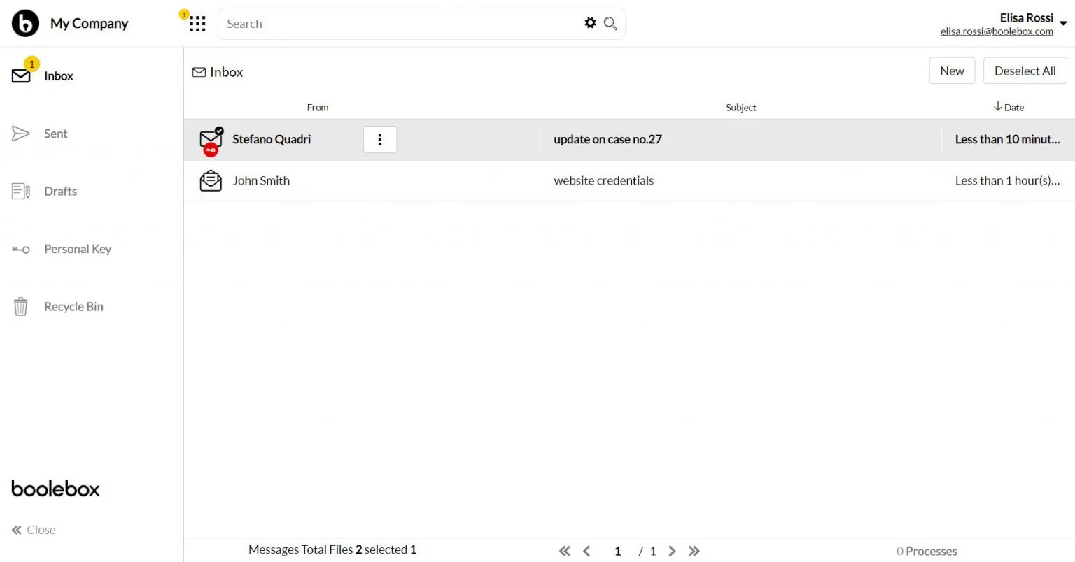Click the Subject column header
This screenshot has width=1075, height=562.
coord(740,107)
